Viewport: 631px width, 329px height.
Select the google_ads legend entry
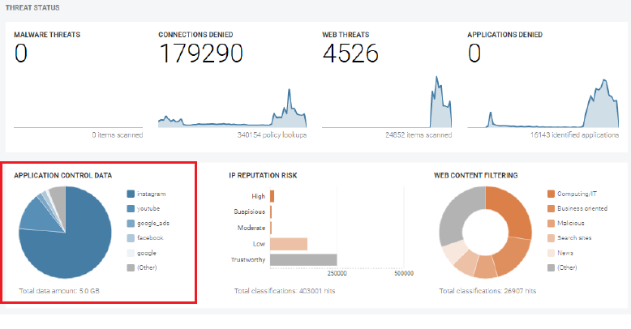153,224
